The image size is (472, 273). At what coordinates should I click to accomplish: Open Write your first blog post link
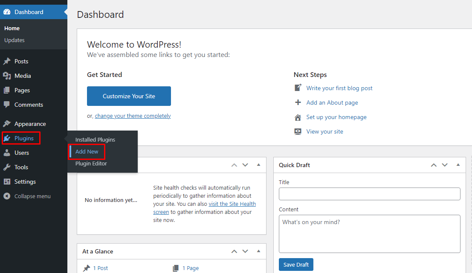point(339,88)
